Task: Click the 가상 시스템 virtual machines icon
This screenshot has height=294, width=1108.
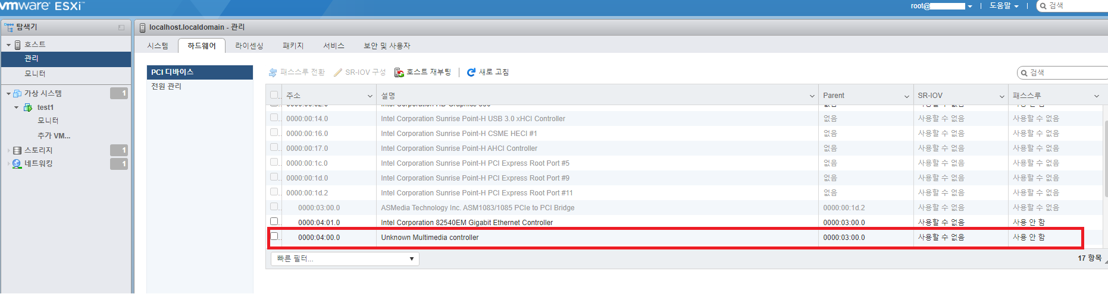Action: tap(17, 93)
